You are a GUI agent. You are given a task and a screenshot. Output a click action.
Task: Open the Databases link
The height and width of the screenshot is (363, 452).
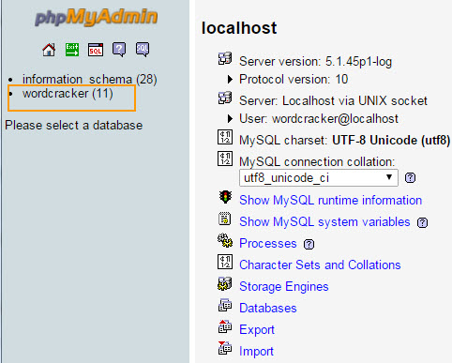268,308
